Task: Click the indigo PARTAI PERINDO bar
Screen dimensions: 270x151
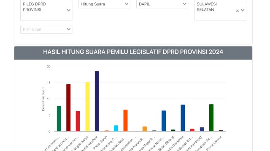Action: point(202,129)
